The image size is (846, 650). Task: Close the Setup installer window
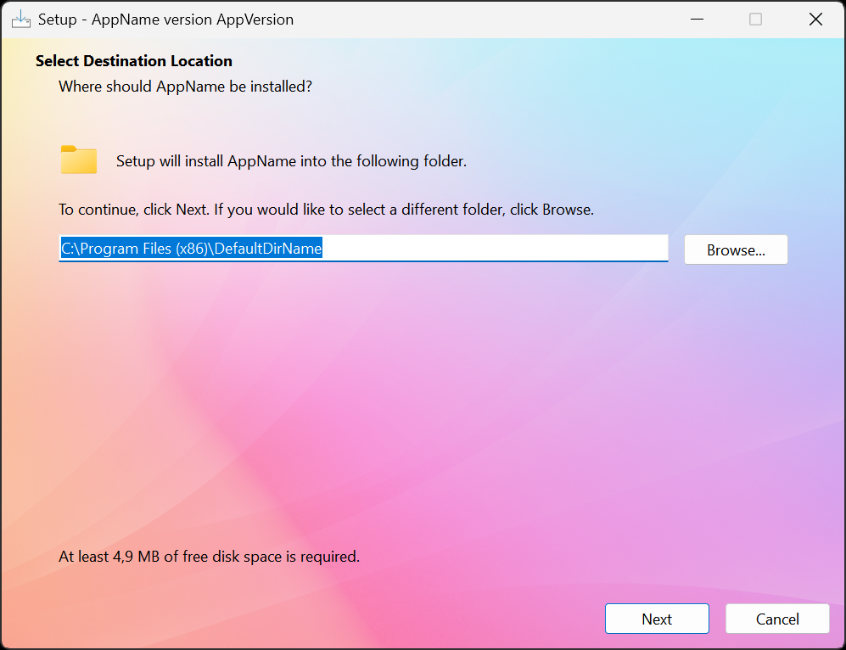pyautogui.click(x=815, y=20)
